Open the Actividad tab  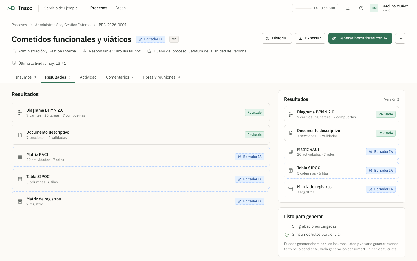click(88, 77)
